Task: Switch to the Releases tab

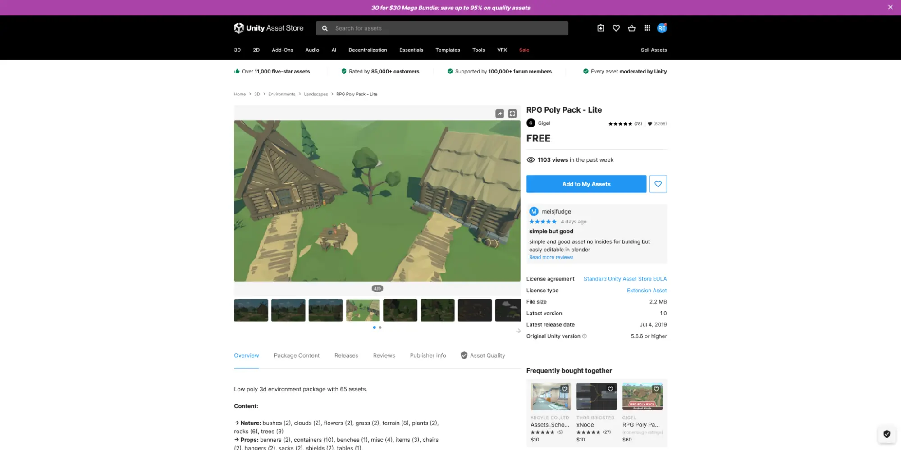Action: click(x=346, y=355)
